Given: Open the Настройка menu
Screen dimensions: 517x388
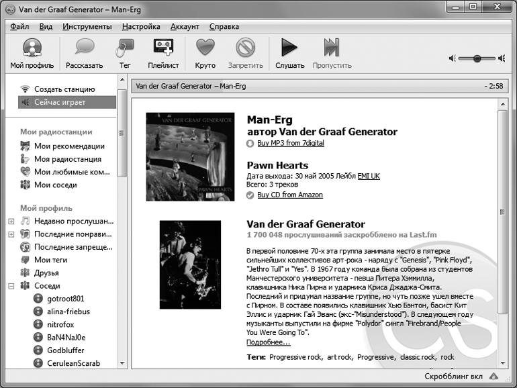Looking at the screenshot, I should pyautogui.click(x=141, y=27).
